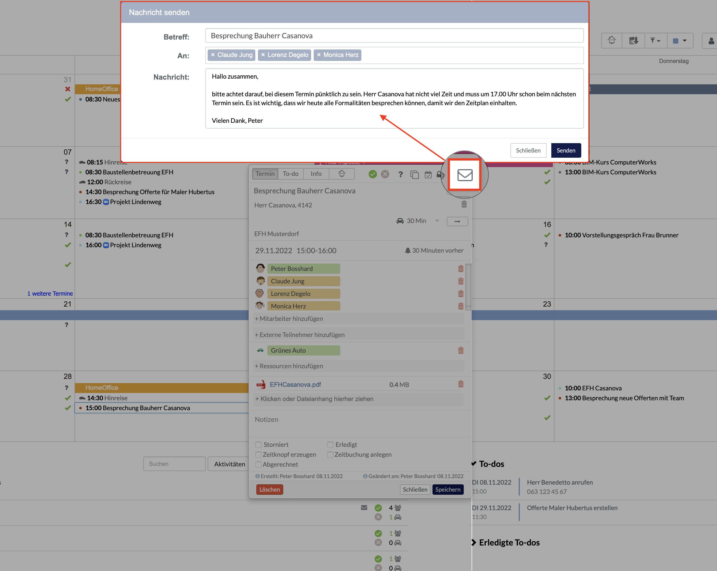
Task: Open to-do 'Offerte Maler Hubertus erstellen'
Action: coord(572,508)
